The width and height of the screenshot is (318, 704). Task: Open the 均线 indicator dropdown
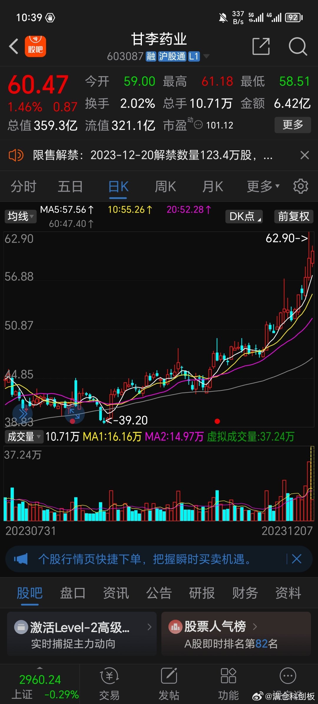pyautogui.click(x=20, y=216)
